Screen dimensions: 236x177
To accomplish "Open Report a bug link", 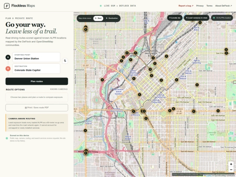I will (186, 6).
